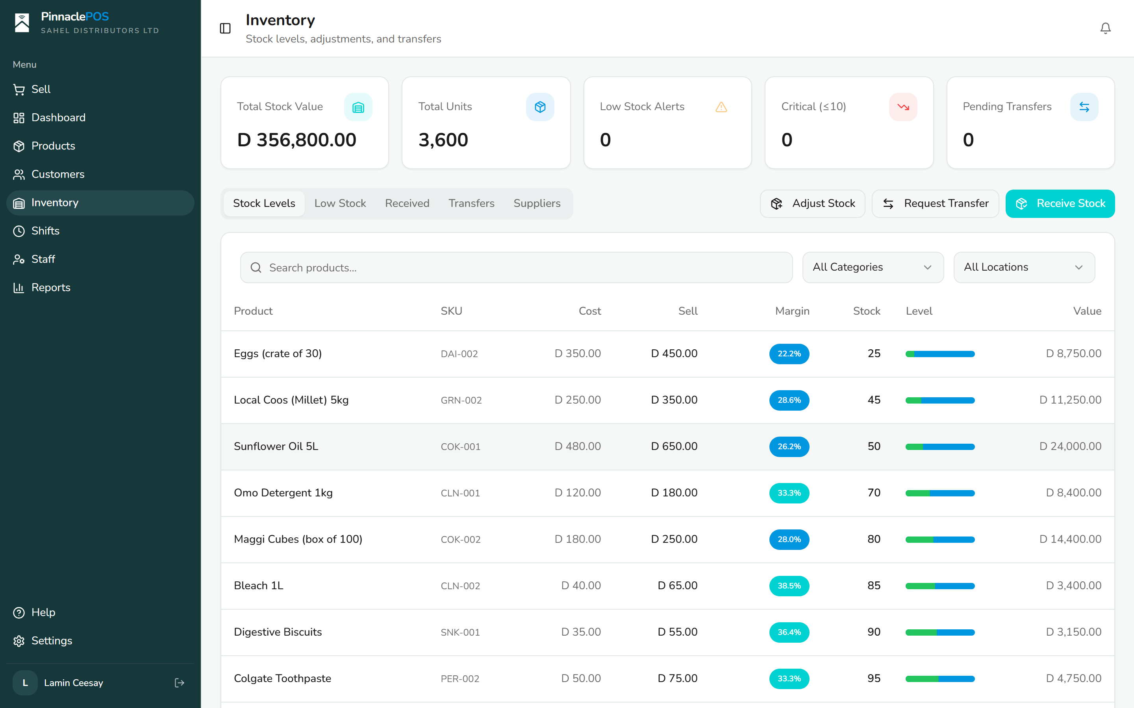The height and width of the screenshot is (708, 1134).
Task: Open the Customers menu label
Action: coord(57,174)
